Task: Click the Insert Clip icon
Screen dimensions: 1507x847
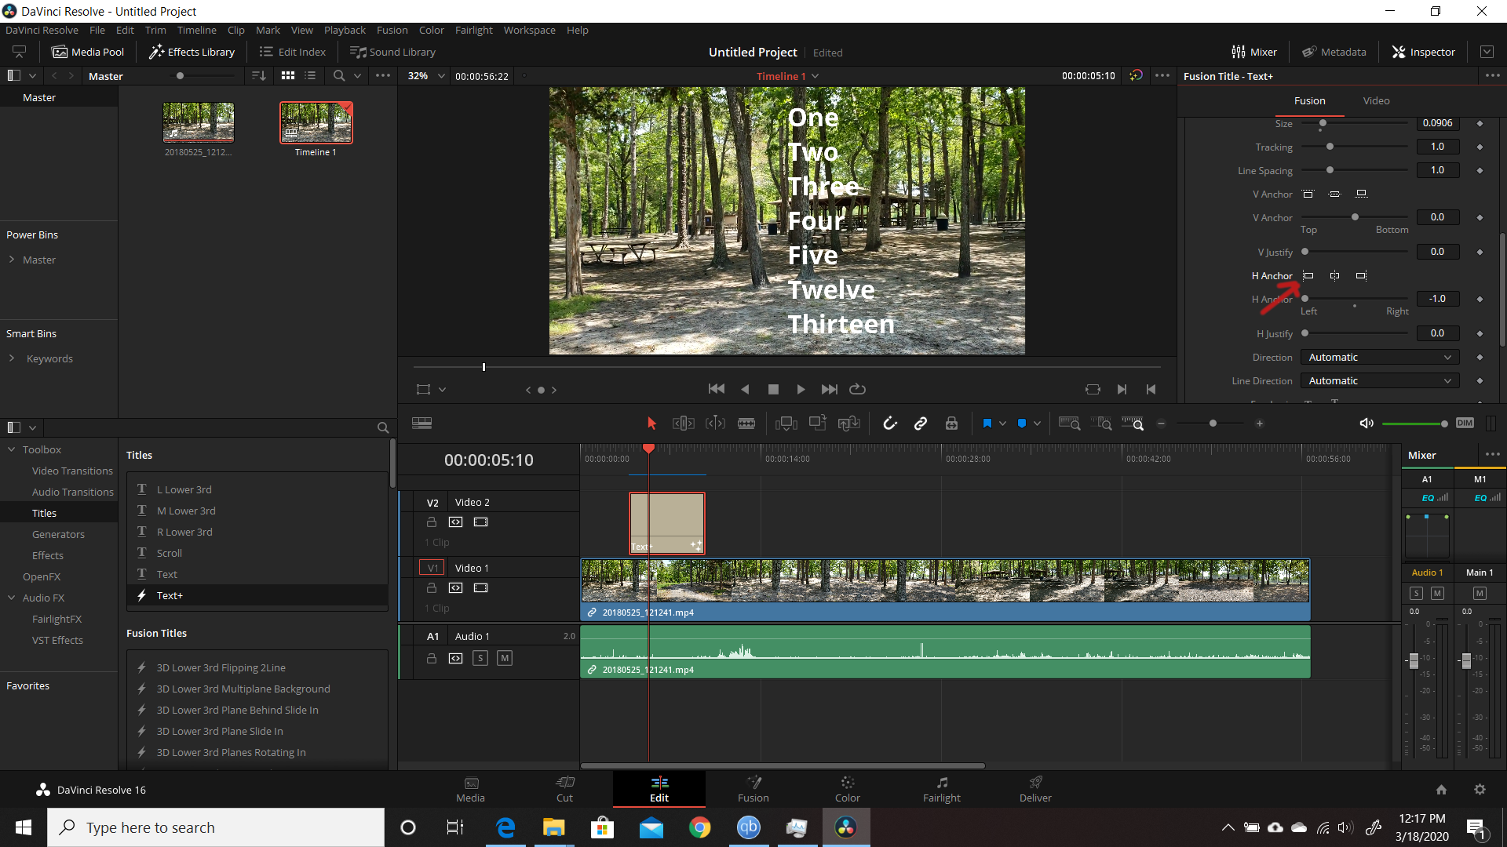Action: [x=786, y=423]
